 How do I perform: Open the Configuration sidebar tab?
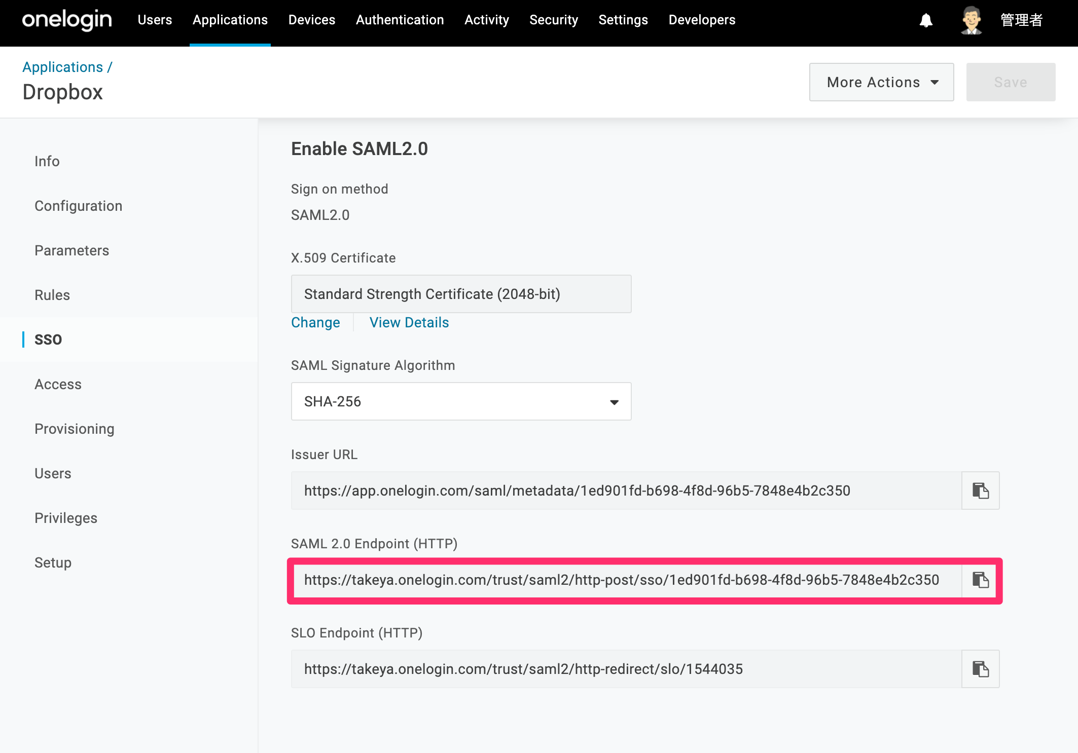79,206
